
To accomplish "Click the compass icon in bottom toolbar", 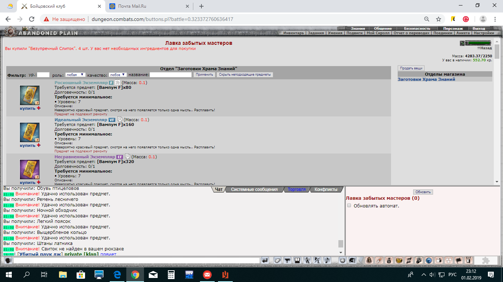I will (379, 260).
